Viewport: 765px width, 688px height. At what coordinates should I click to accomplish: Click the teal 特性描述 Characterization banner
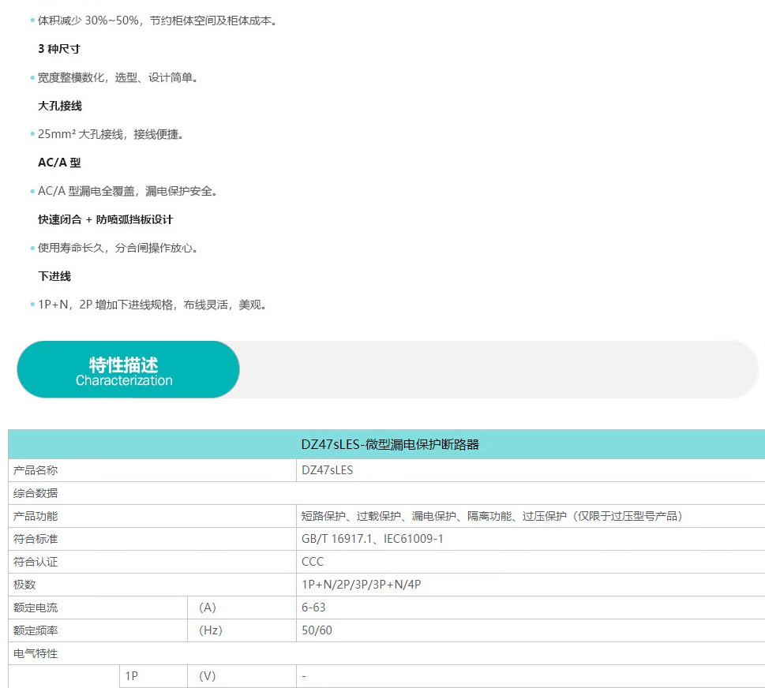pos(128,370)
